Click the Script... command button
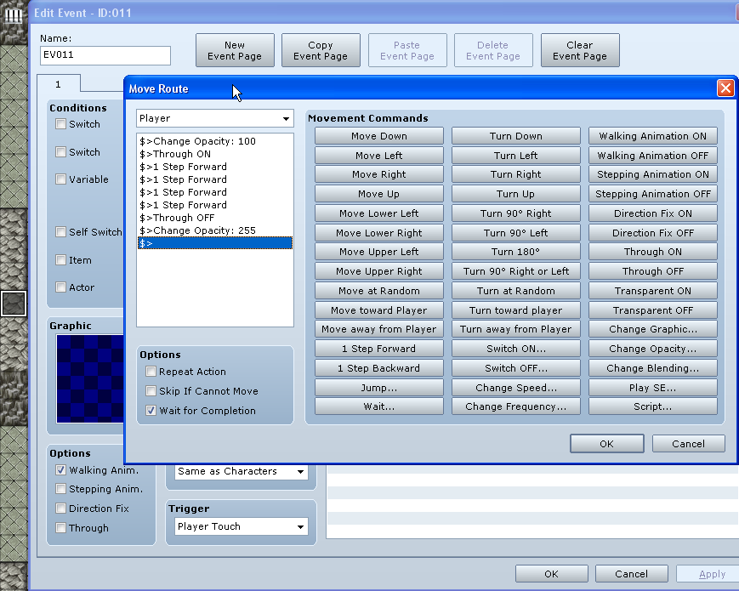Image resolution: width=739 pixels, height=591 pixels. click(x=652, y=406)
